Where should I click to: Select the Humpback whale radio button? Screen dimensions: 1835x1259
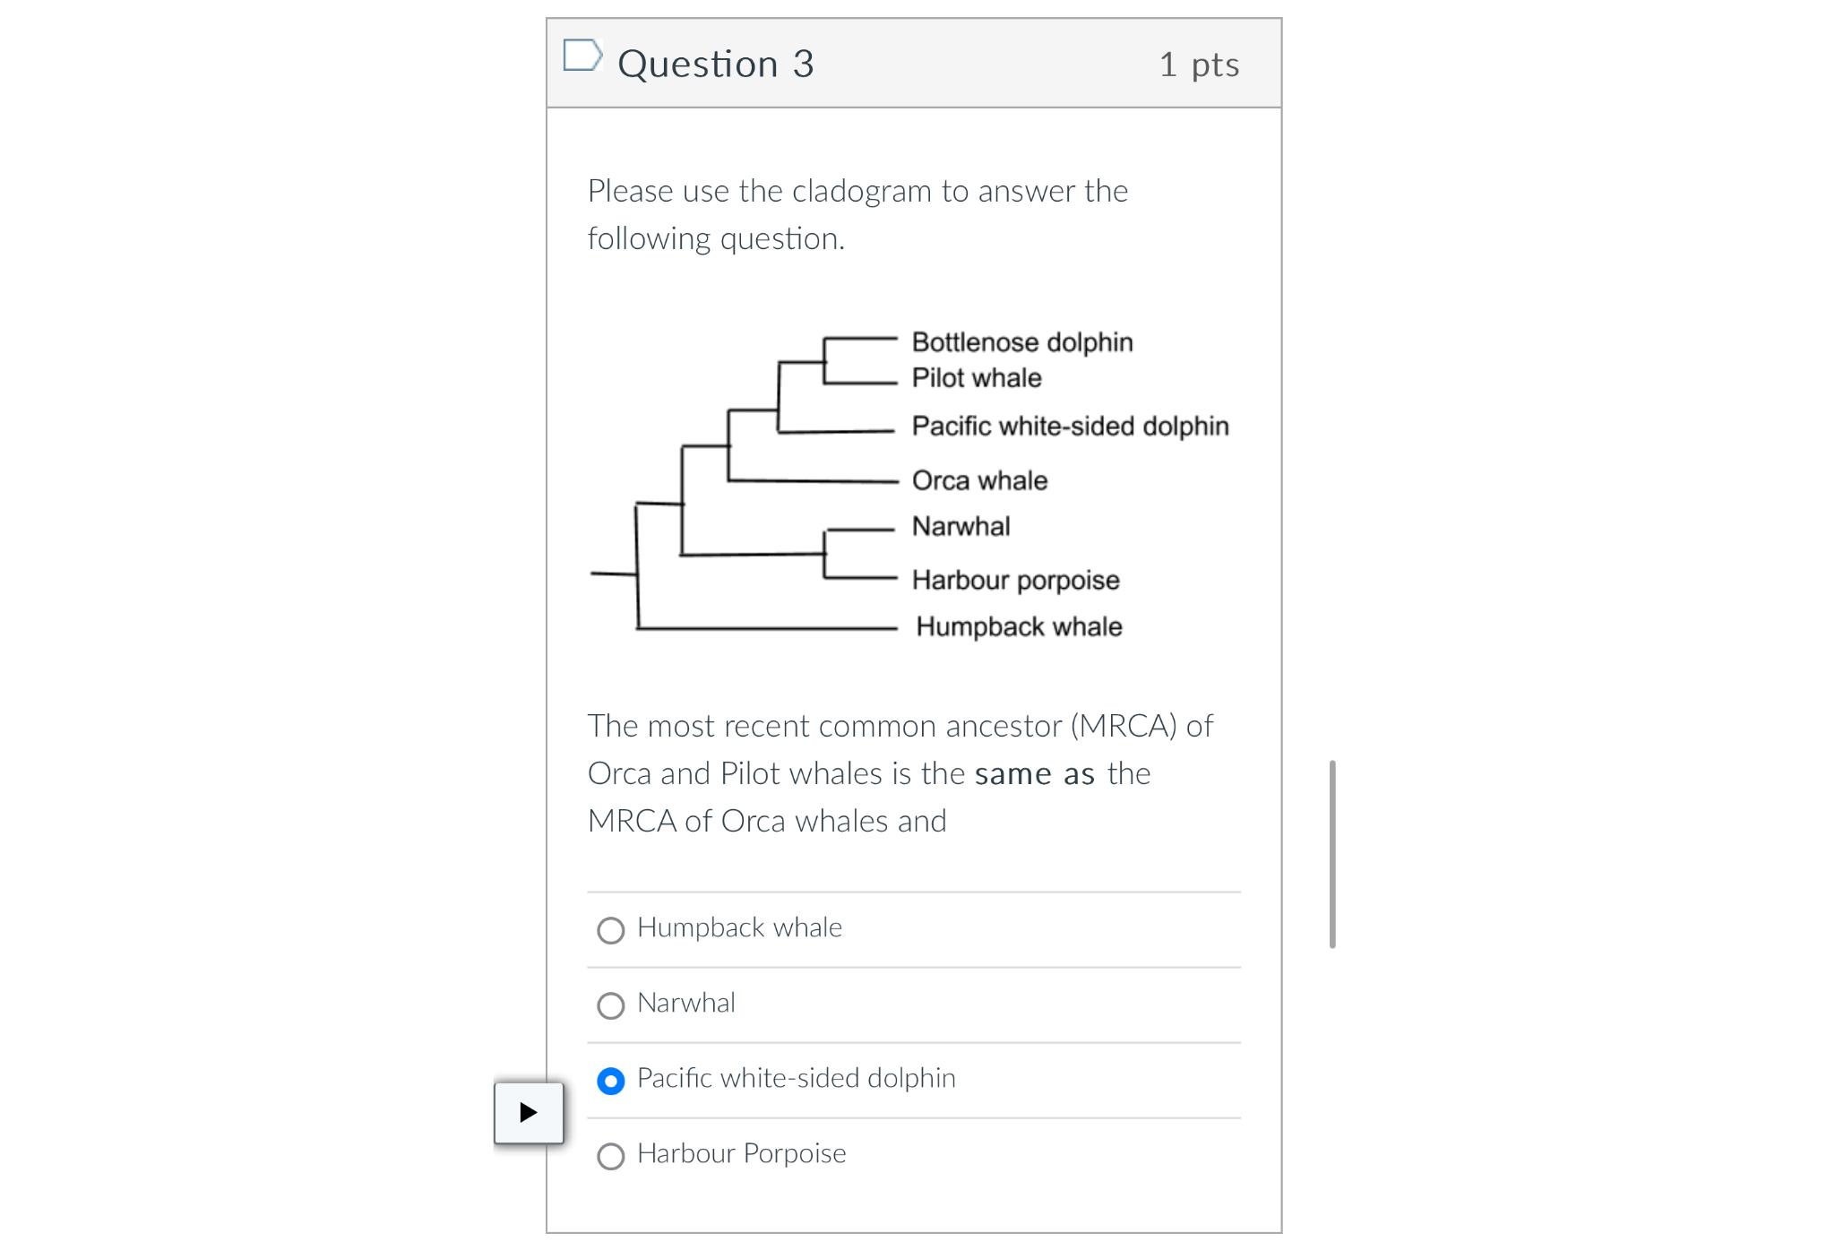[612, 930]
